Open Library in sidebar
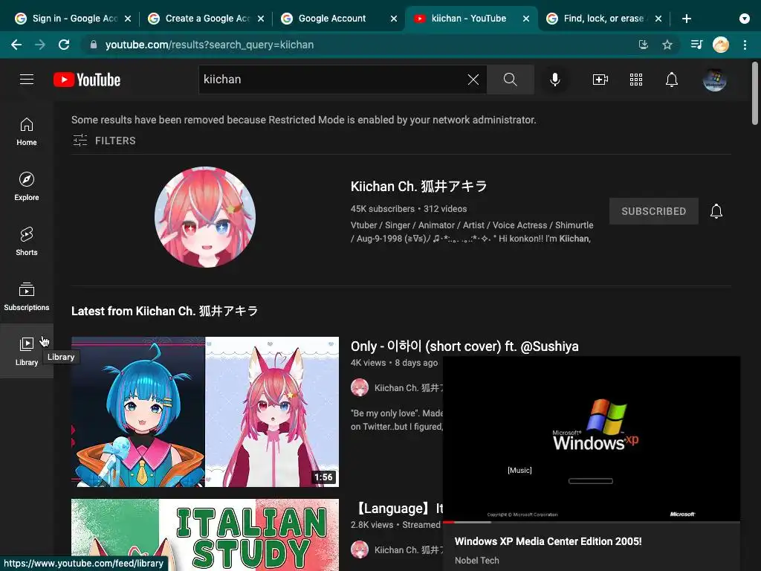761x571 pixels. (x=27, y=351)
